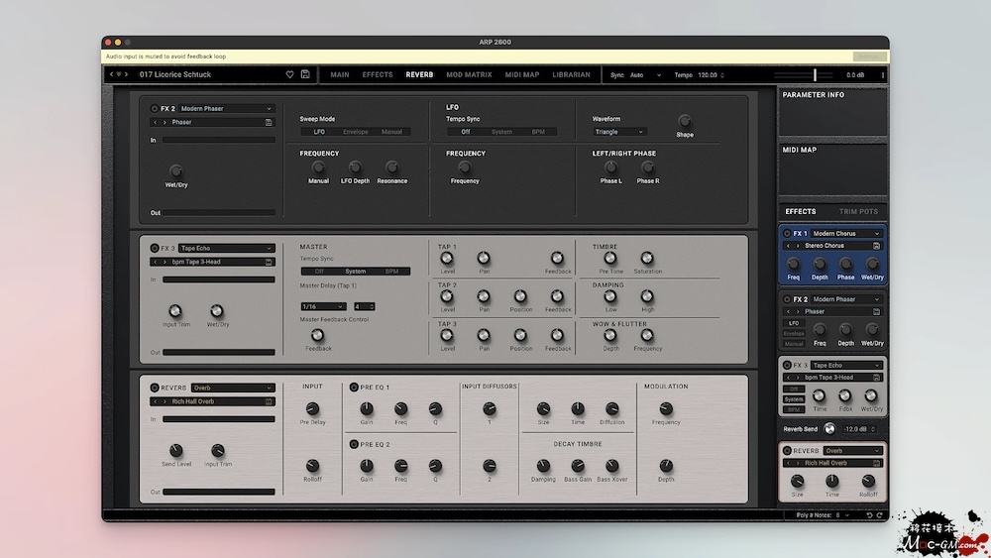
Task: Select next Tape Echo preset in main FX 3 panel
Action: [165, 262]
